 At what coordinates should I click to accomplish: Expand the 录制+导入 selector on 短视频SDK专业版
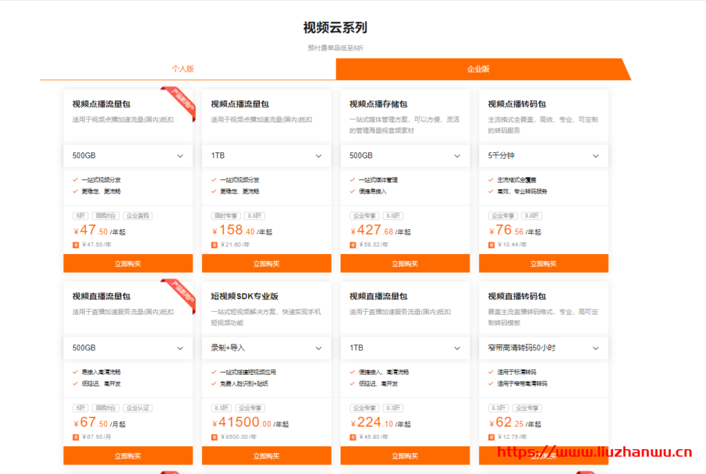[x=266, y=348]
